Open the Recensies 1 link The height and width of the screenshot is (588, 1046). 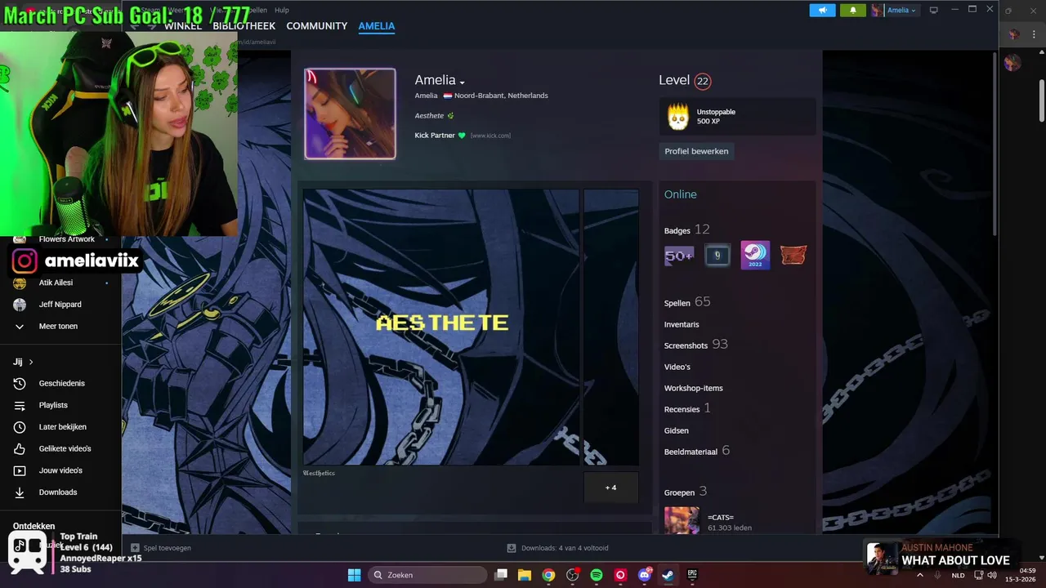pos(687,408)
